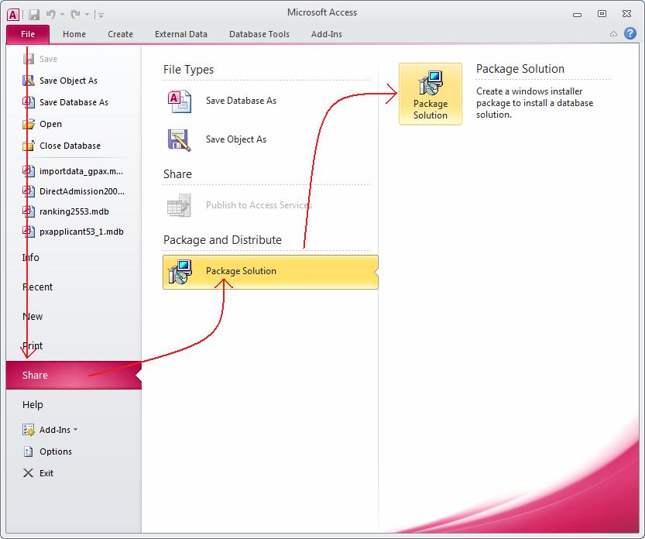Open recent file pxapplicant53_1.mdb
Viewport: 645px width, 539px height.
(81, 232)
